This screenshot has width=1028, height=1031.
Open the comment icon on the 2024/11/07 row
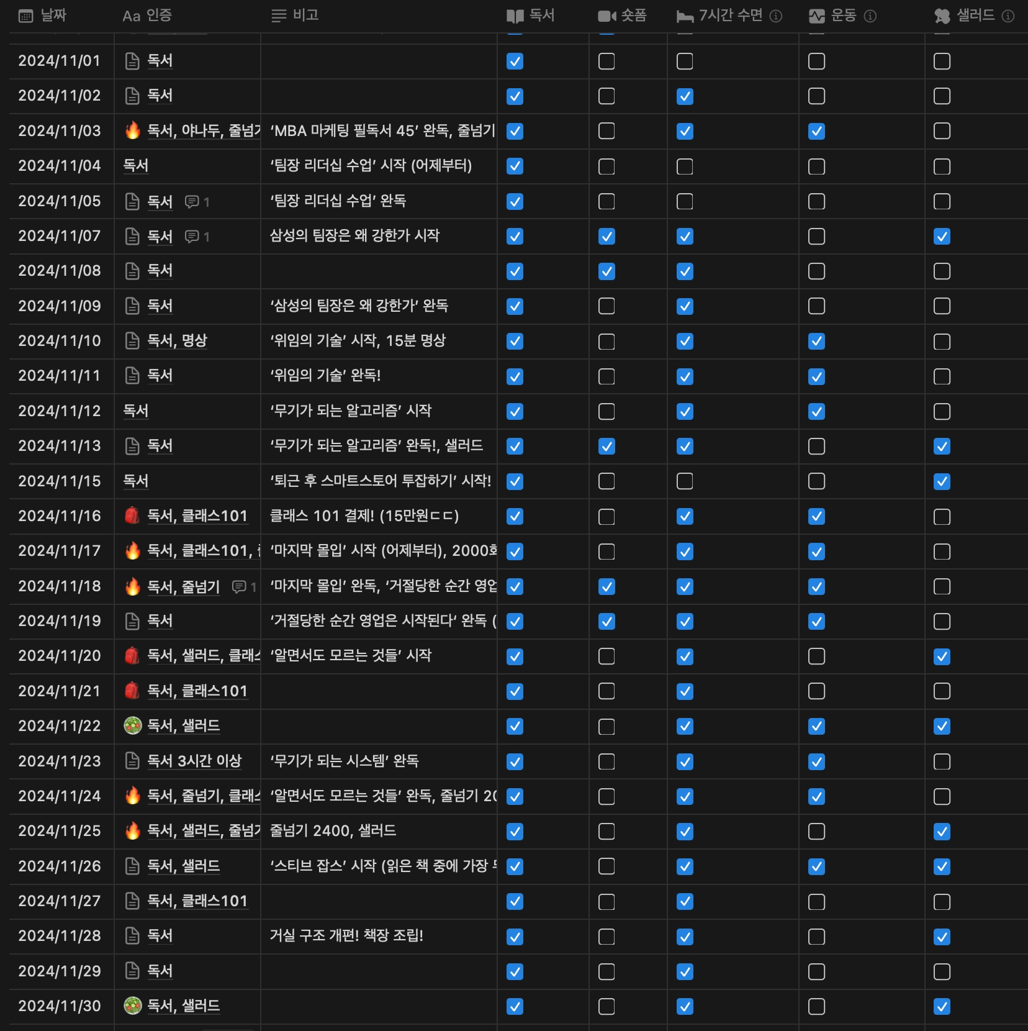pos(192,237)
